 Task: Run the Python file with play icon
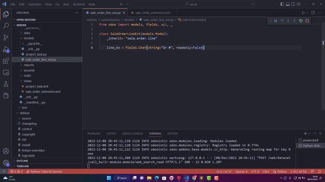[303, 13]
